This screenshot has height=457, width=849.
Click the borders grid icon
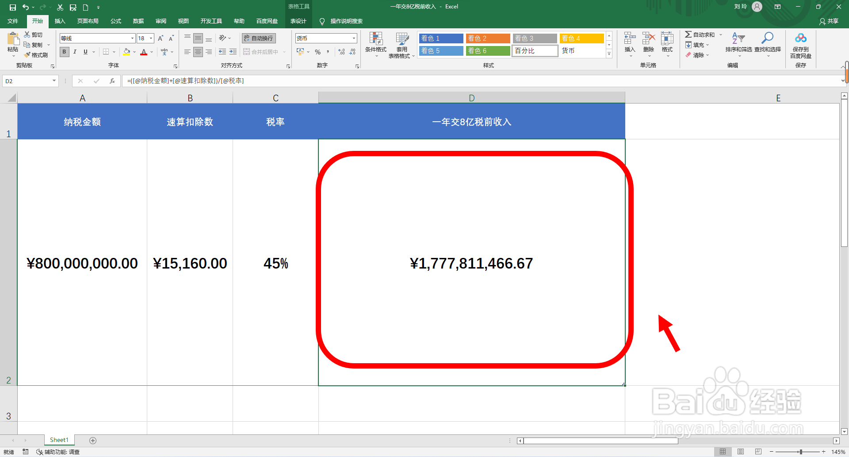coord(106,52)
